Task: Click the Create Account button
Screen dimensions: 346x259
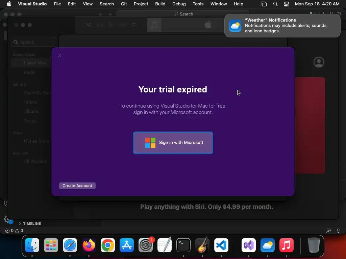Action: 77,186
